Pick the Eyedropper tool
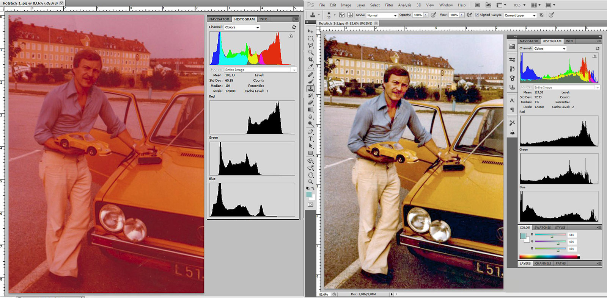The height and width of the screenshot is (298, 607). tap(310, 67)
